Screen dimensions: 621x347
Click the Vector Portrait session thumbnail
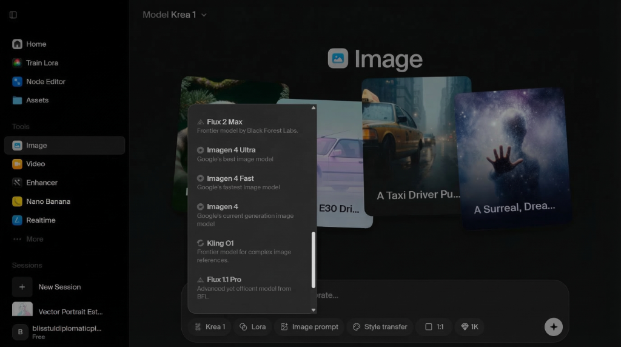(22, 309)
